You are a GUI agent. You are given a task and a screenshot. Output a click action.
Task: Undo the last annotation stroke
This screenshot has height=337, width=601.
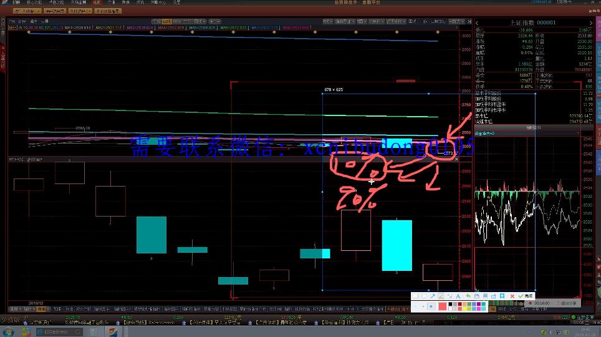tap(468, 296)
